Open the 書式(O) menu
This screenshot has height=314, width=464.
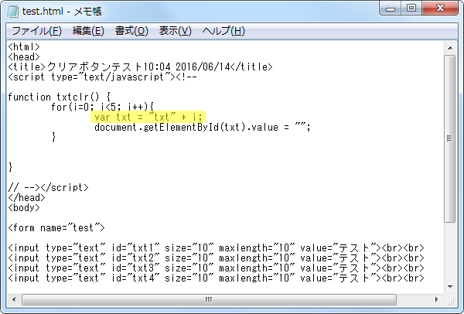pos(131,31)
